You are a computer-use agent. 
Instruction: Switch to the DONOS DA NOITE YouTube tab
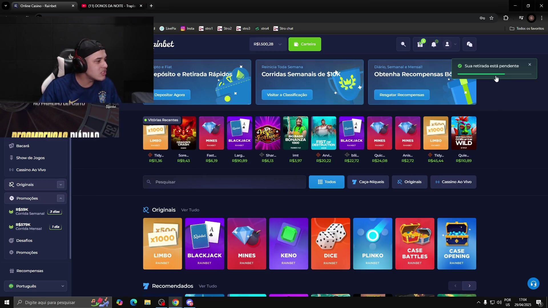(x=111, y=6)
